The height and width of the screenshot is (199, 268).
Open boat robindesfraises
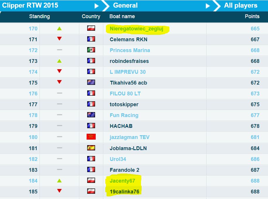(129, 61)
